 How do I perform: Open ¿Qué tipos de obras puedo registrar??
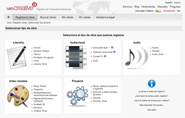(x=152, y=96)
